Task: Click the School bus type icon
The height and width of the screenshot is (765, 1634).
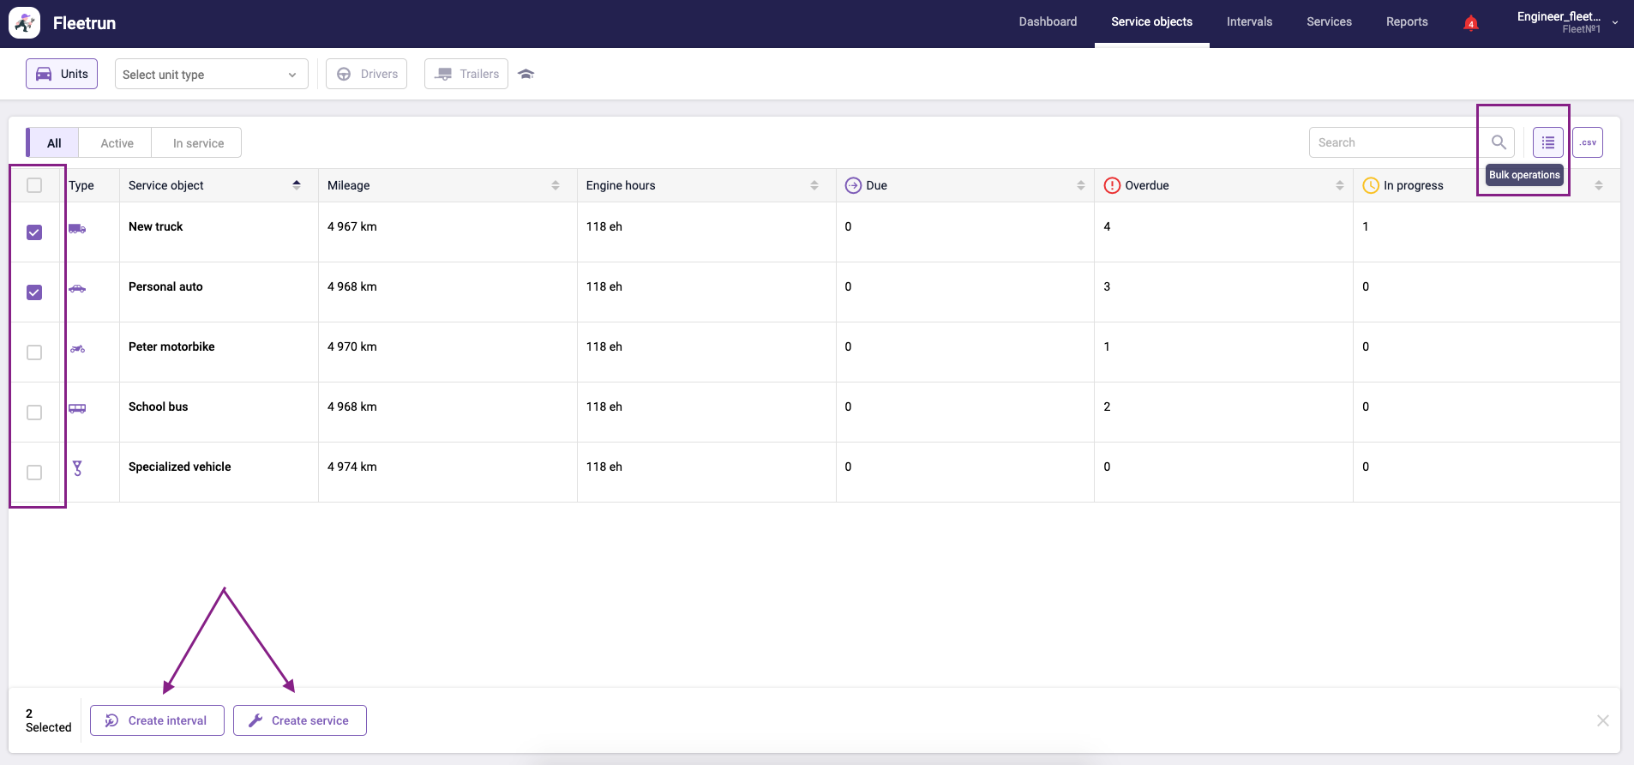Action: (x=77, y=408)
